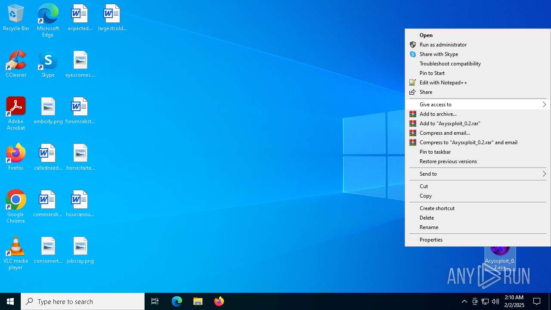The image size is (551, 310).
Task: Choose Add to "Axysxploit_0.2.rar"
Action: coord(478,124)
